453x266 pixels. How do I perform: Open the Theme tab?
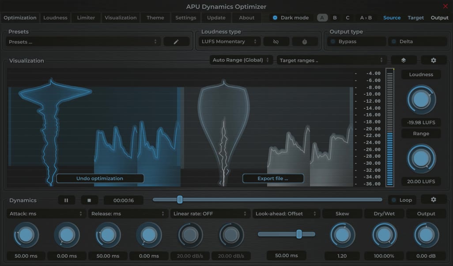point(155,18)
